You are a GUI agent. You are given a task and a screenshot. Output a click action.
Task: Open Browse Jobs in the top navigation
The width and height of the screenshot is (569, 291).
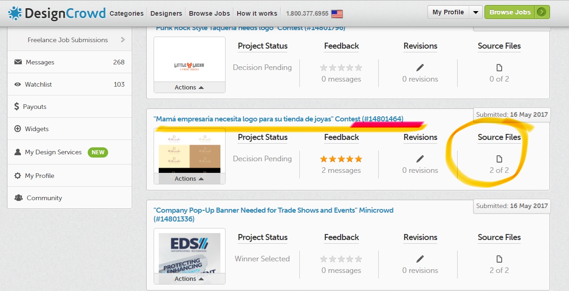click(x=210, y=13)
